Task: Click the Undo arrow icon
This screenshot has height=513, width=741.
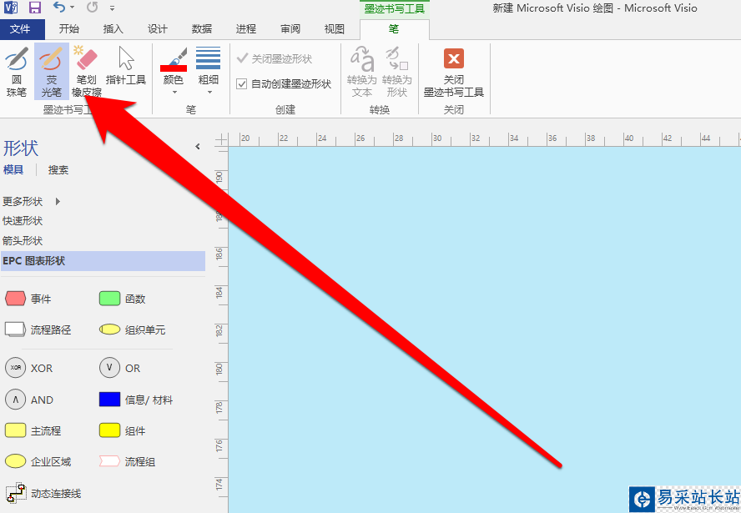Action: click(58, 8)
